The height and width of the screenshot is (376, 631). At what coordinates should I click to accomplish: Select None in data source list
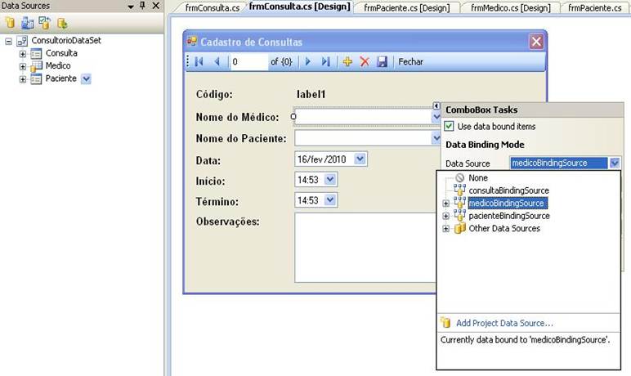tap(477, 177)
